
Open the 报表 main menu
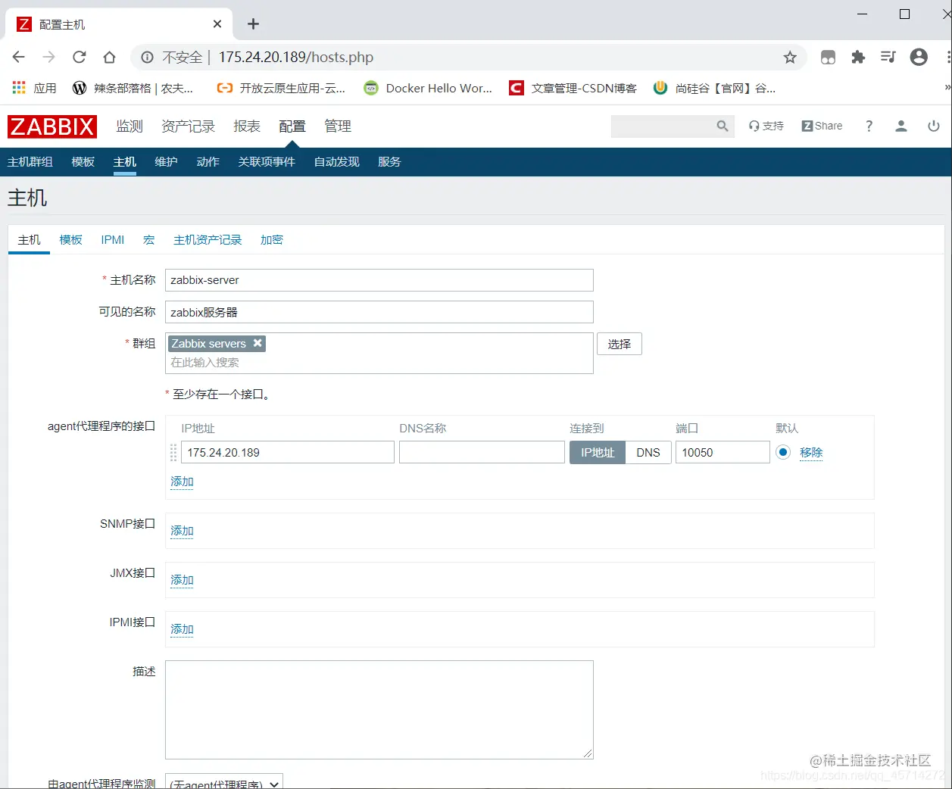pos(247,126)
